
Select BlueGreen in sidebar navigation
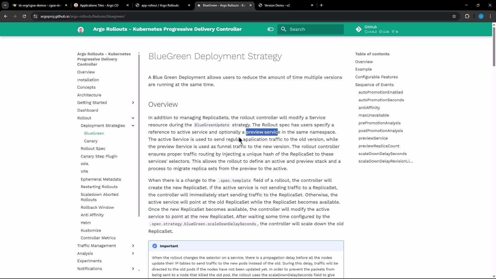pyautogui.click(x=94, y=133)
